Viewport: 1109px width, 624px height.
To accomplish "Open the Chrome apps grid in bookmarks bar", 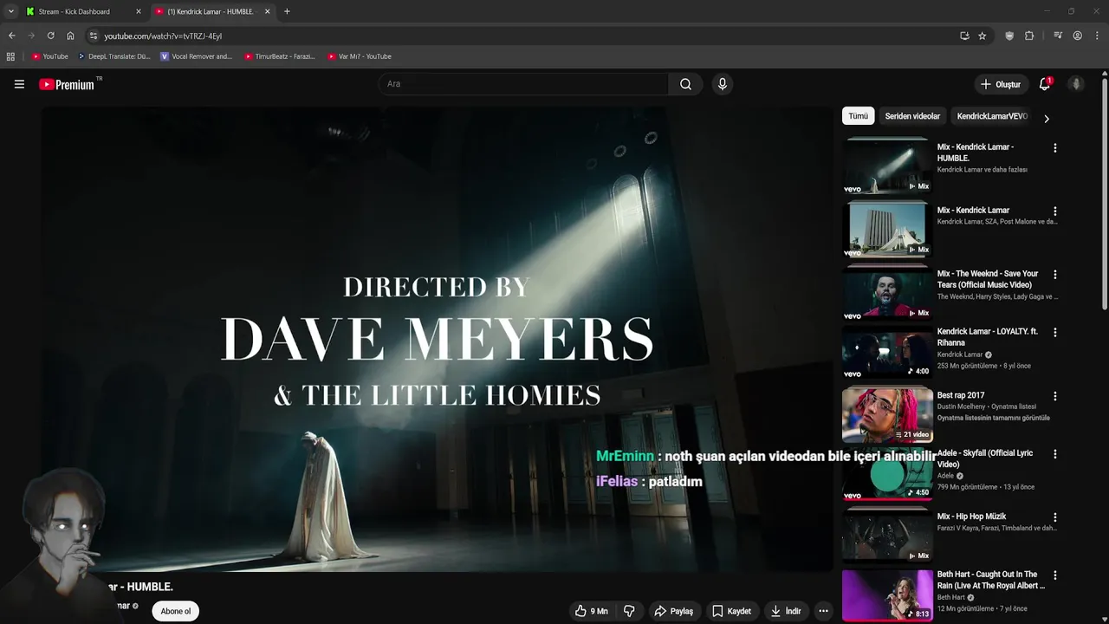I will tap(10, 56).
